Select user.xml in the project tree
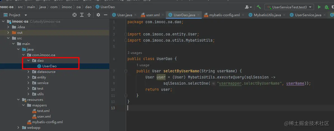Screen dimensions: 334x131 44,116
